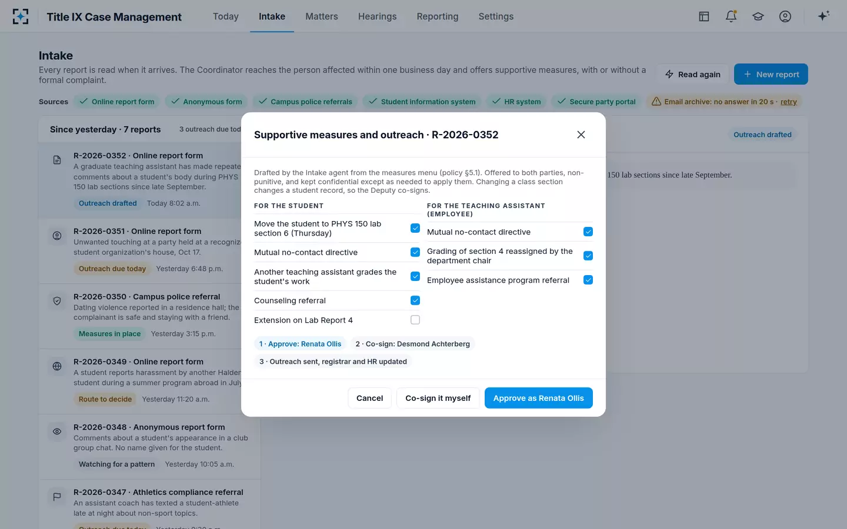The height and width of the screenshot is (529, 847).
Task: Check Extension on Lab Report 4
Action: [x=415, y=320]
